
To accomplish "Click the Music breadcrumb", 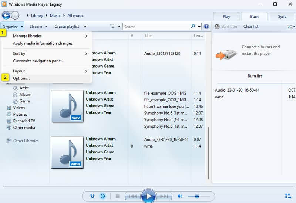I will point(55,16).
